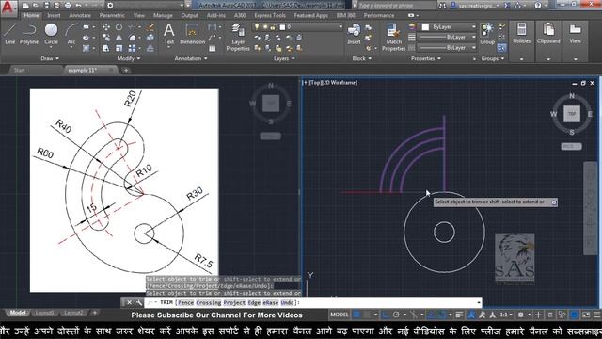Open the AutoCAD application menu logo
Viewport: 602px width, 339px height.
[8, 8]
